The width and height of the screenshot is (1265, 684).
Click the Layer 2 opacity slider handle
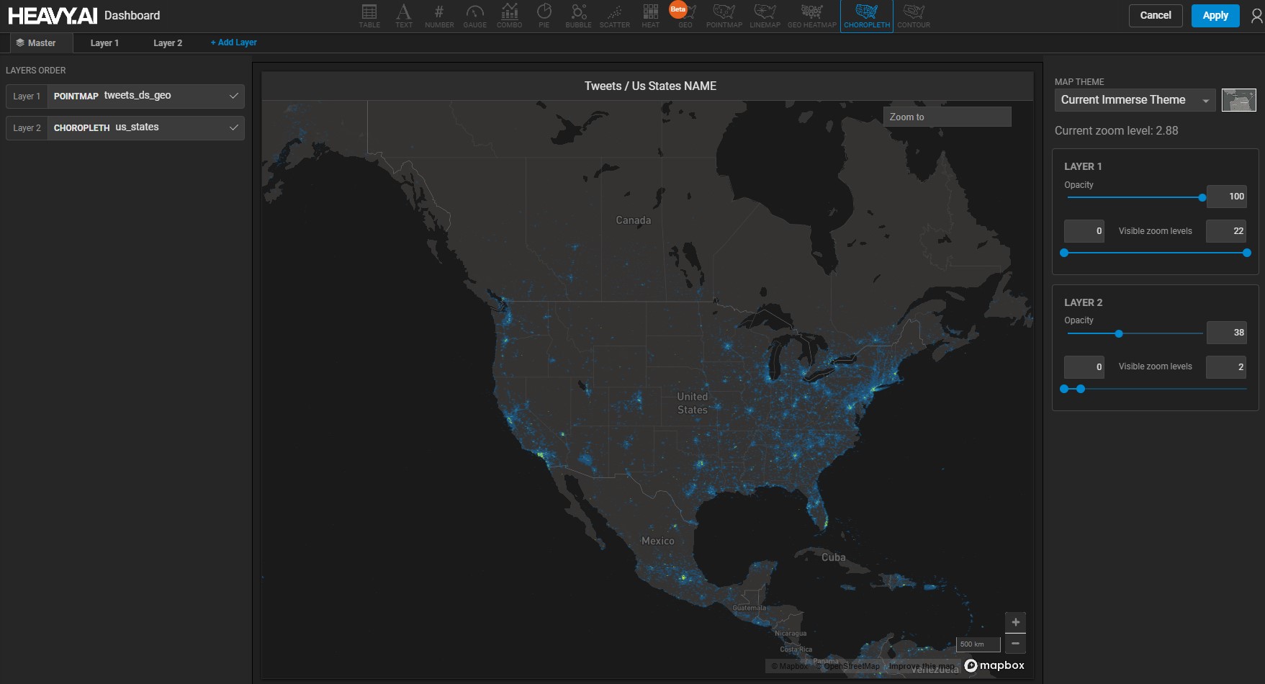click(x=1119, y=334)
